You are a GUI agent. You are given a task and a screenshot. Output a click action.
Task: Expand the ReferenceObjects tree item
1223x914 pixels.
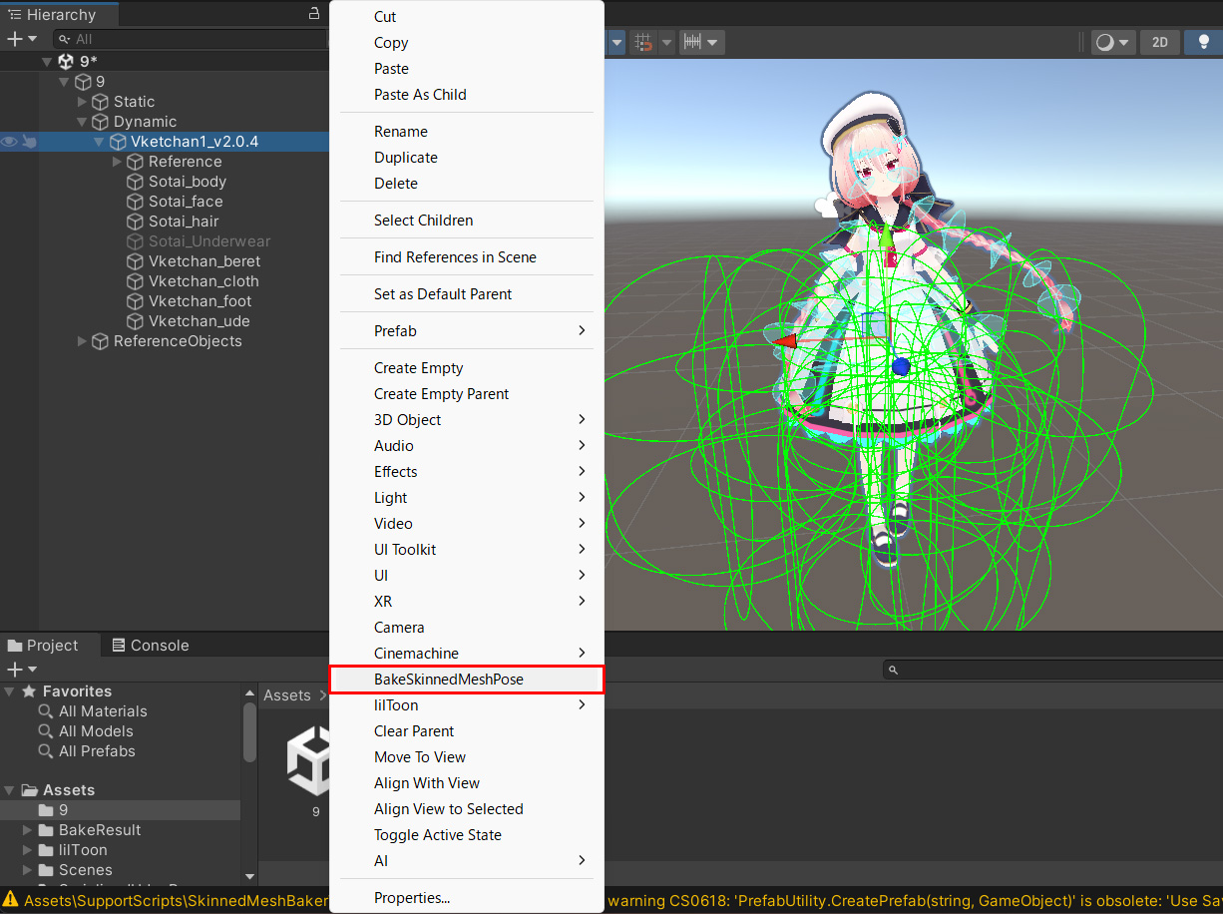coord(83,341)
